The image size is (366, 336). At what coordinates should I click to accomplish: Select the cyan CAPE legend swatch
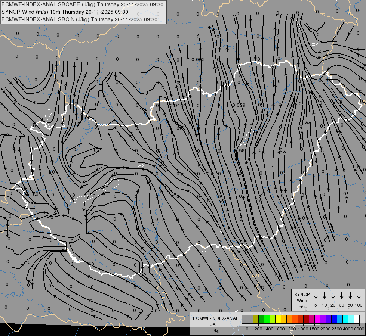pyautogui.click(x=346, y=319)
